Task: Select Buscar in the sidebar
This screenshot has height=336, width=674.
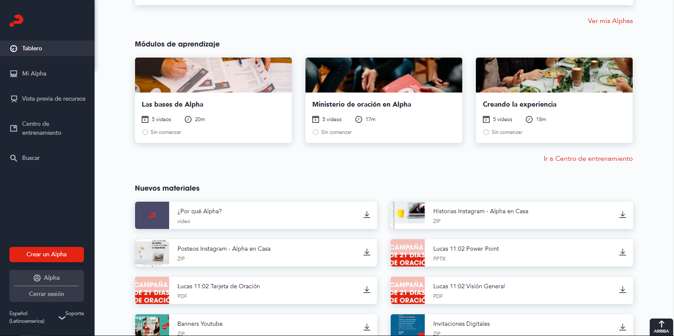Action: click(47, 158)
